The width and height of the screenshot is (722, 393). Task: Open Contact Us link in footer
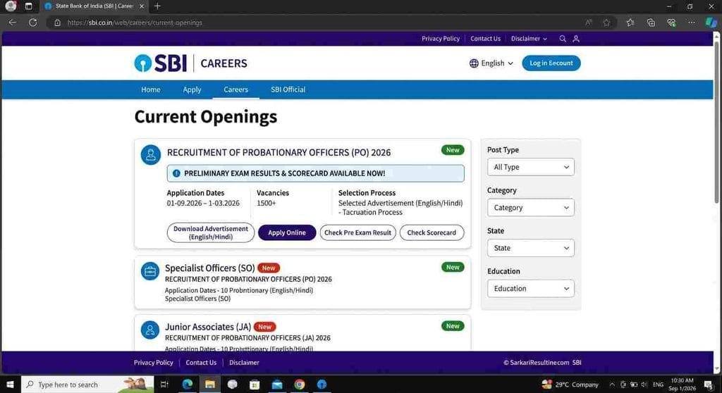pyautogui.click(x=201, y=363)
